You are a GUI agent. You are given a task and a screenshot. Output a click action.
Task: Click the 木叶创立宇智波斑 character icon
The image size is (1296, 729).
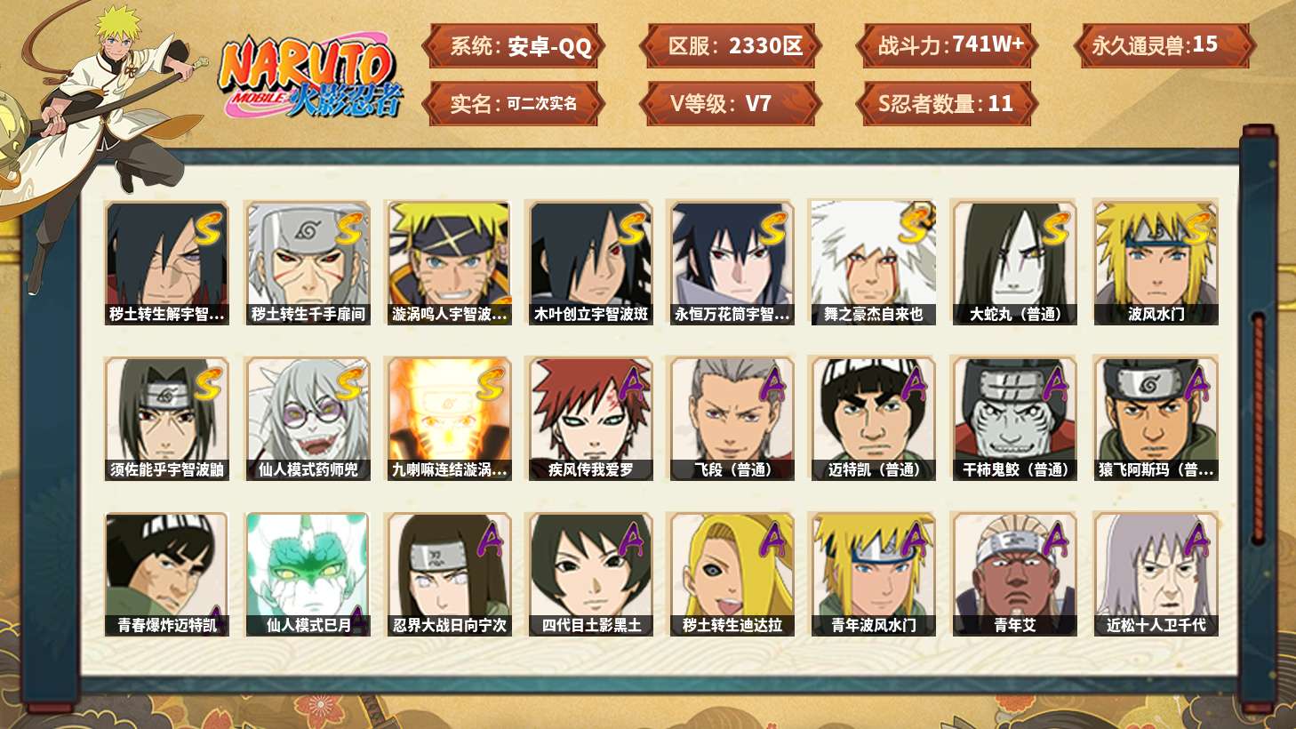[590, 262]
